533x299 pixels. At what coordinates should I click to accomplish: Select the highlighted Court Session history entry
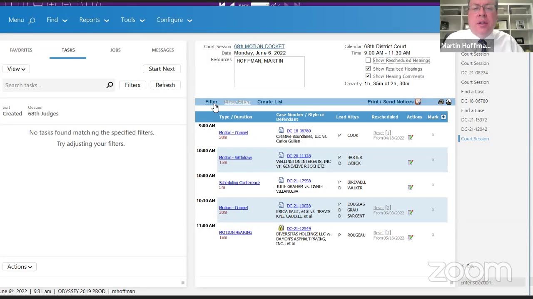pyautogui.click(x=475, y=139)
